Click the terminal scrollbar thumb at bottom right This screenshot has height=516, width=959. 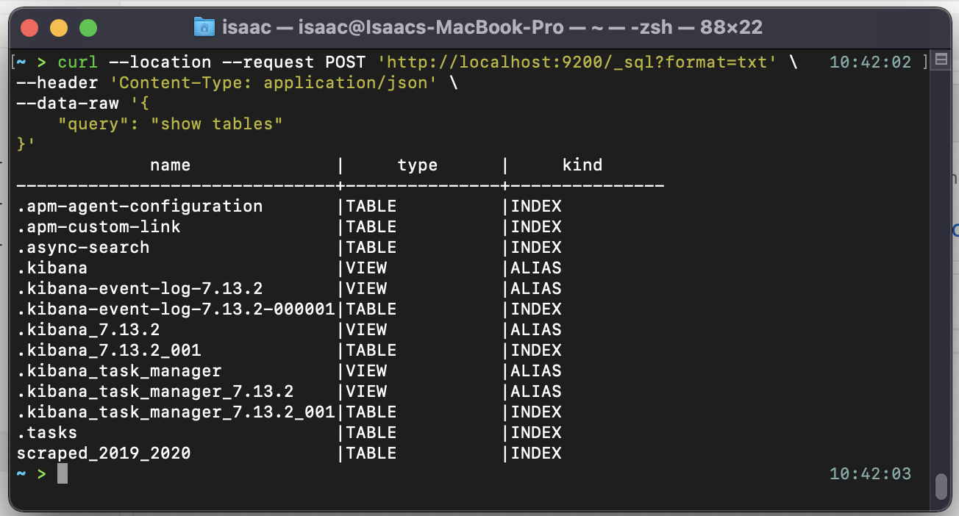click(941, 487)
